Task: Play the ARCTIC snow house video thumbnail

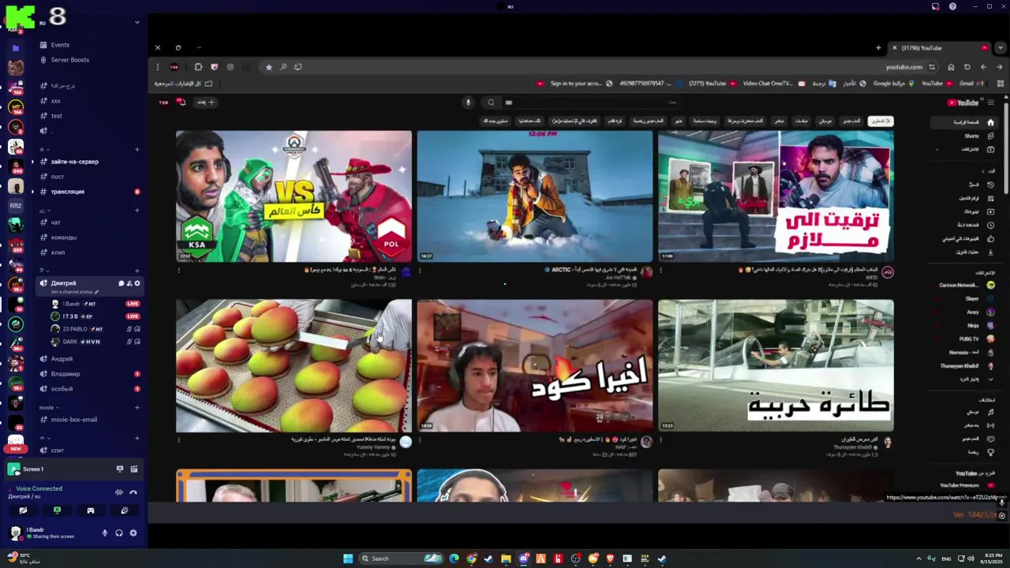Action: [x=535, y=196]
